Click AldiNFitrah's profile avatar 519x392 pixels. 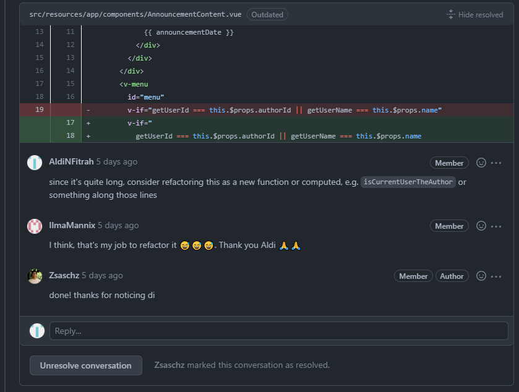(x=36, y=163)
